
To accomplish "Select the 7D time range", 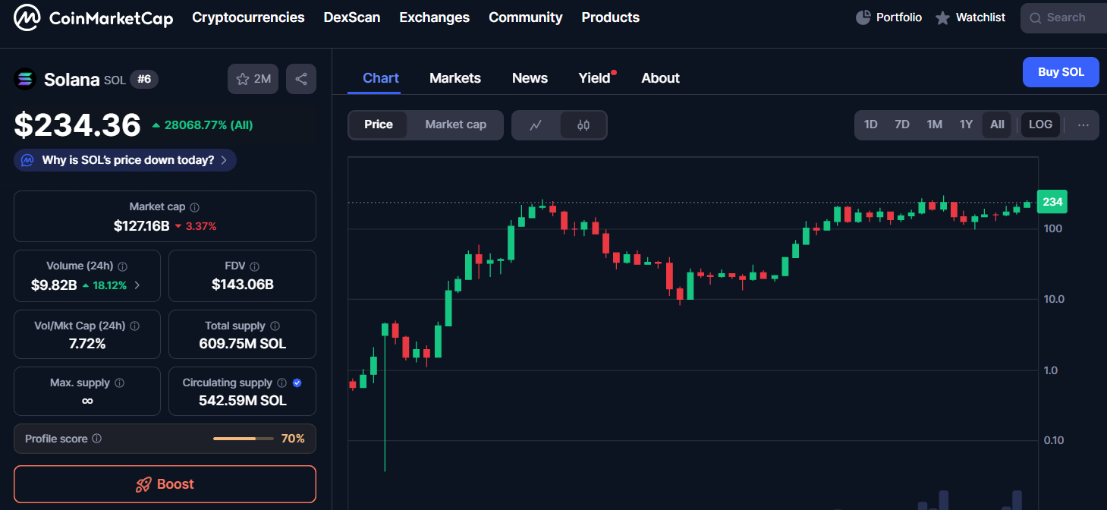I will pyautogui.click(x=902, y=125).
